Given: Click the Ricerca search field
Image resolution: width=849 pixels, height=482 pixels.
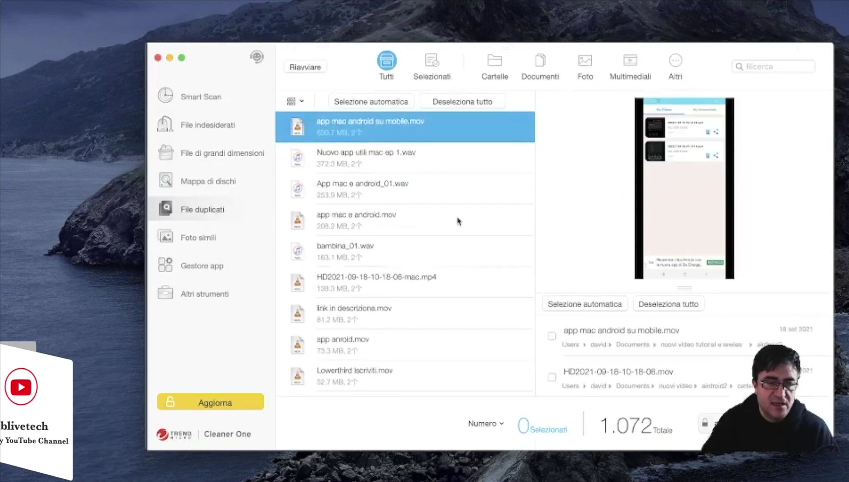Looking at the screenshot, I should pyautogui.click(x=773, y=66).
